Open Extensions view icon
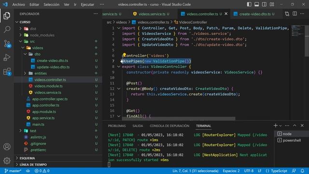This screenshot has height=174, width=309. coord(7,72)
